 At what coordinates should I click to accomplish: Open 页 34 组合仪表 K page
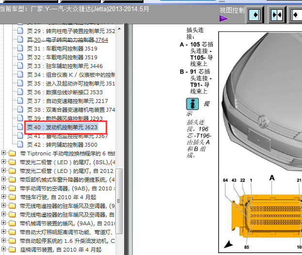coord(71,75)
